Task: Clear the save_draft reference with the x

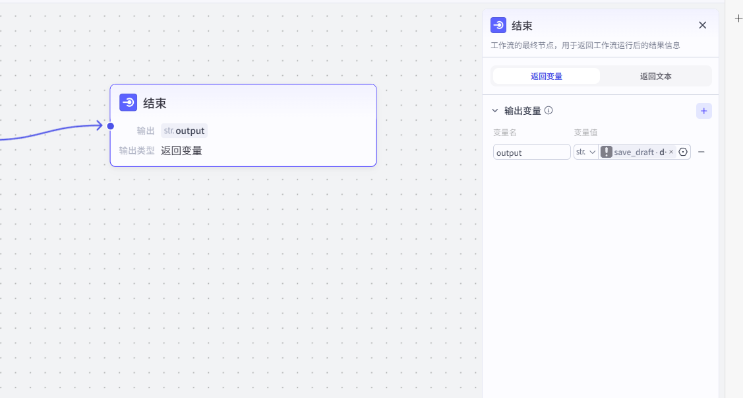Action: click(671, 152)
